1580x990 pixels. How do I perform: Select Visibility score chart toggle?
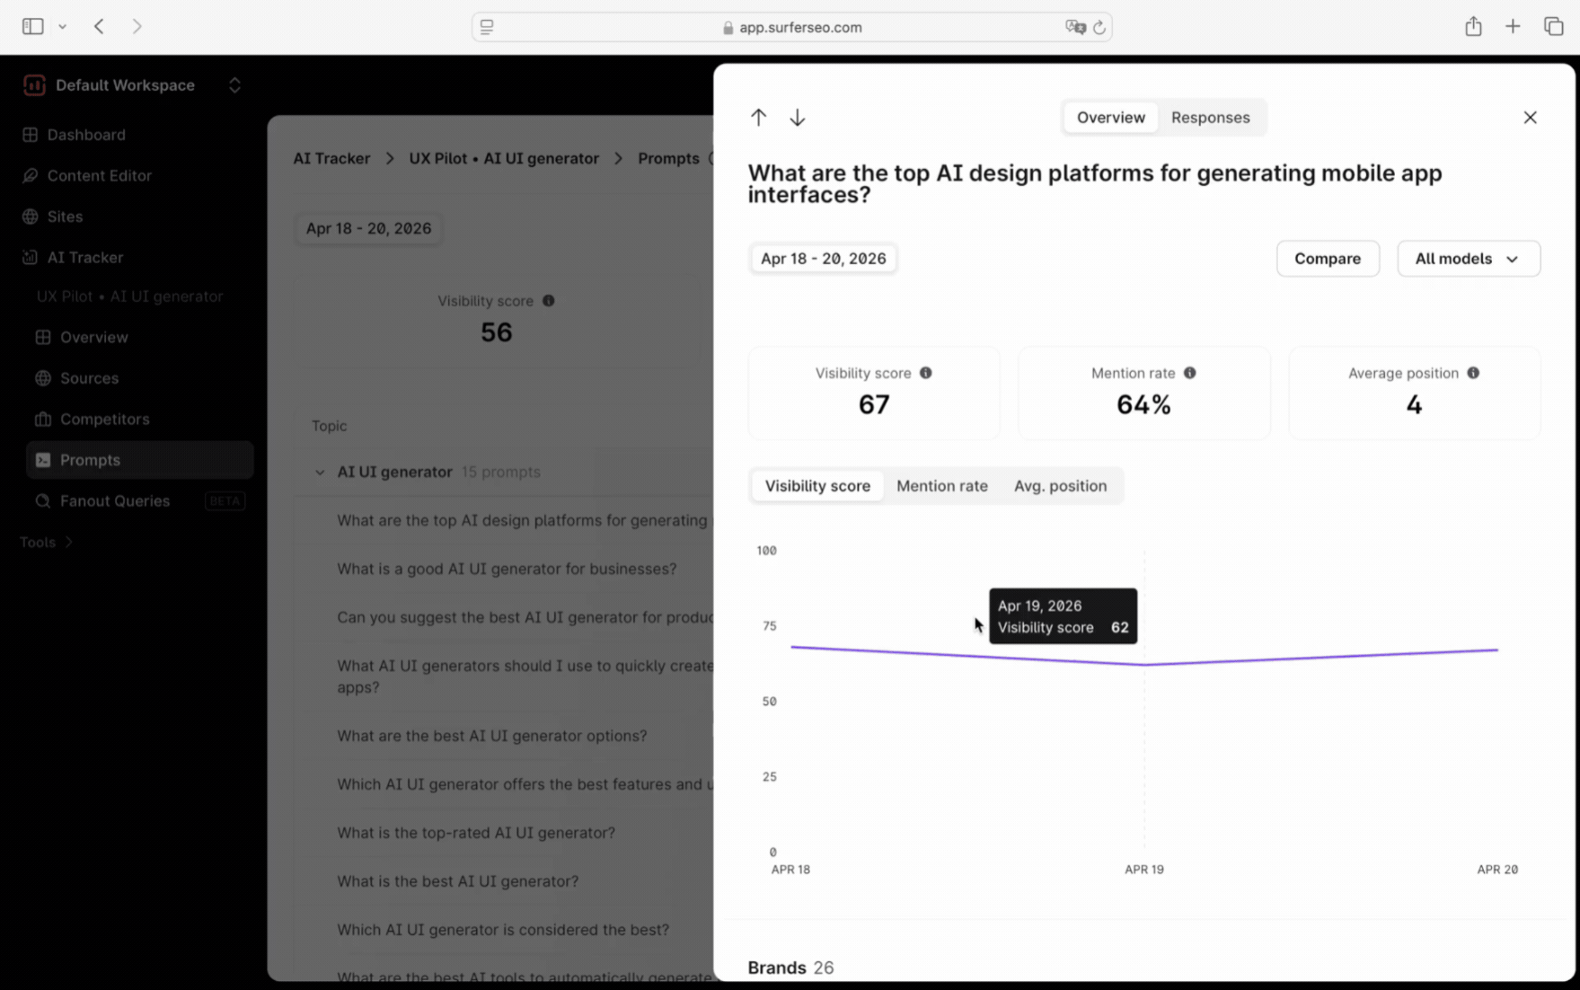click(x=816, y=486)
